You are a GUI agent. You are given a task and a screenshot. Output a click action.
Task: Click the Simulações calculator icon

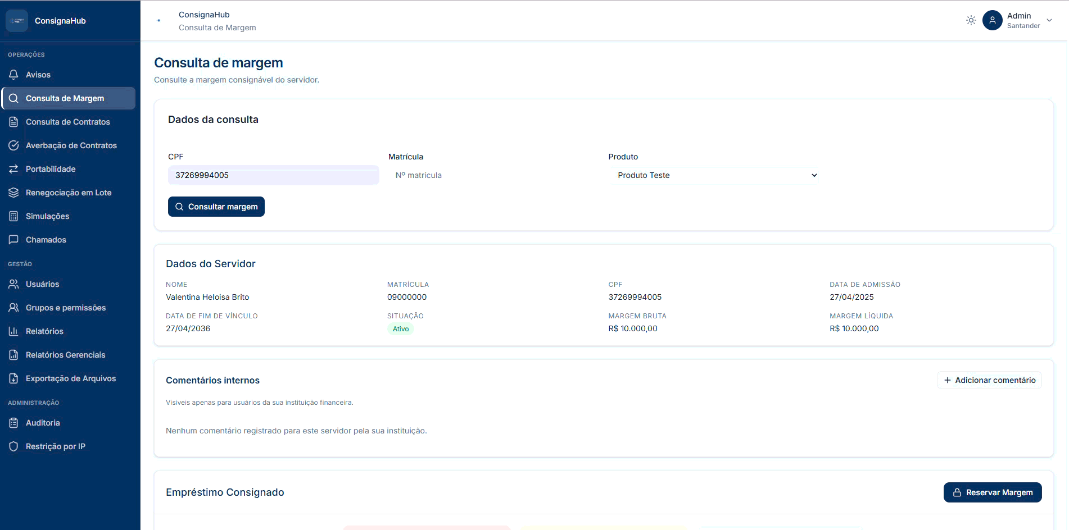pos(13,216)
